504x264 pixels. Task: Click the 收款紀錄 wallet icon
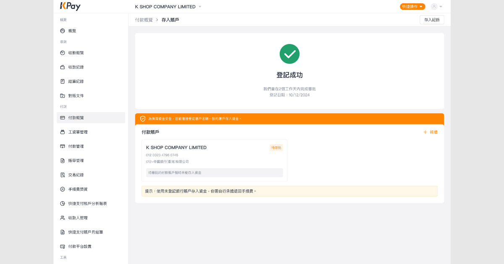[x=63, y=67]
